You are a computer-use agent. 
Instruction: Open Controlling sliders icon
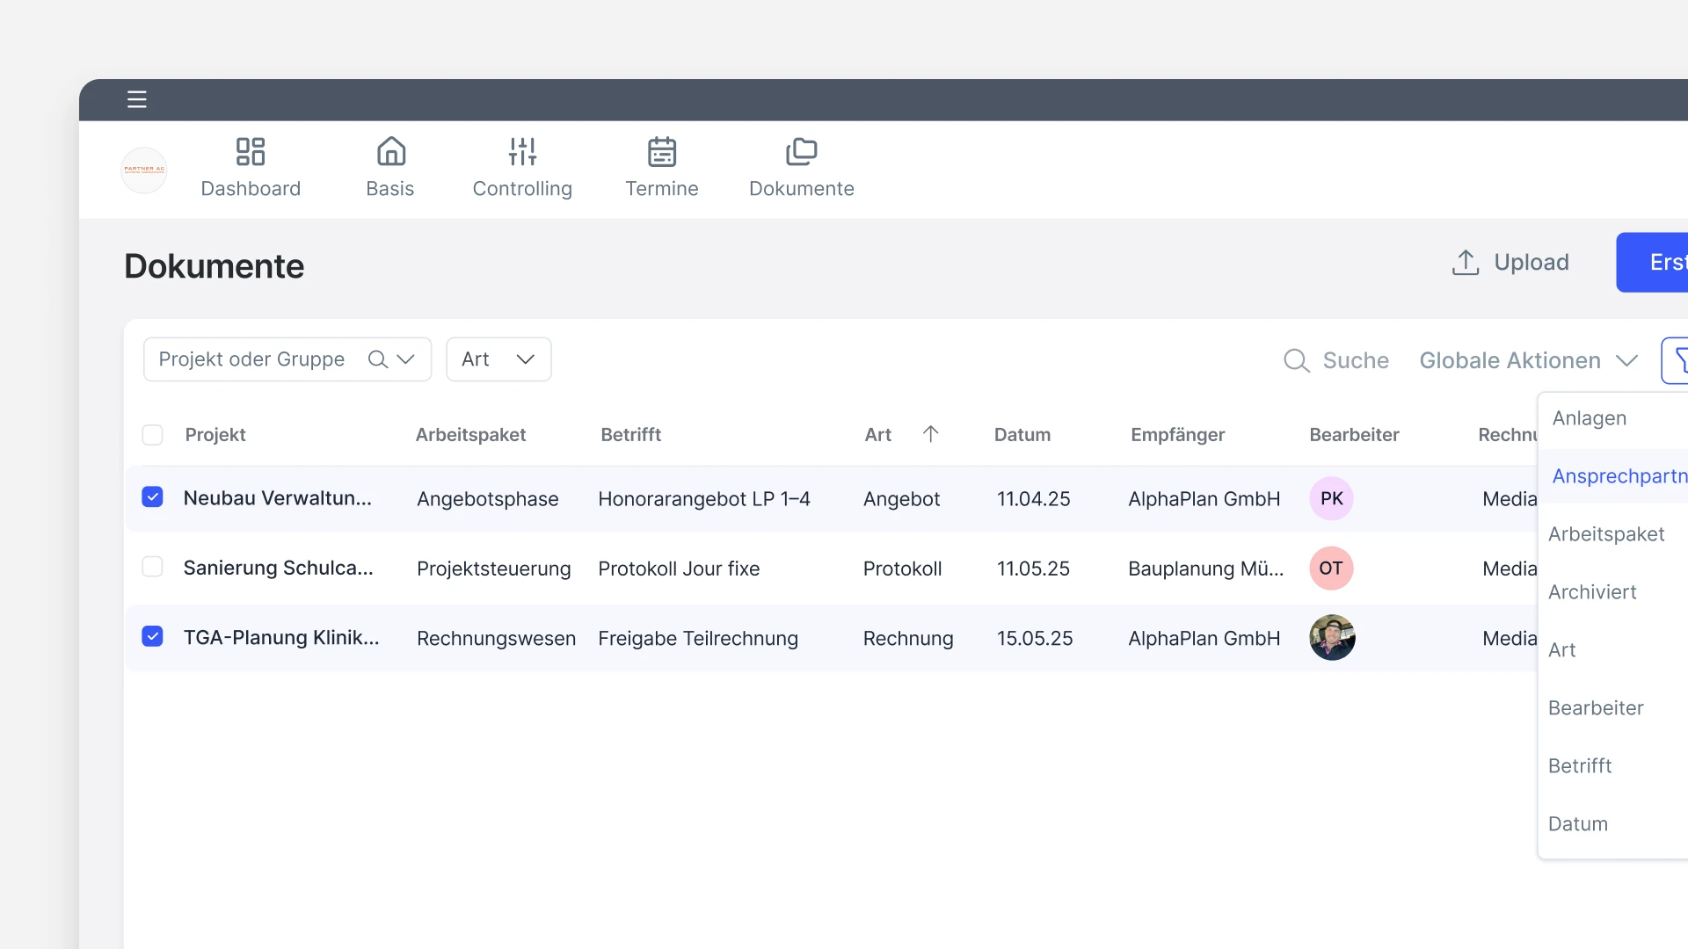[522, 152]
